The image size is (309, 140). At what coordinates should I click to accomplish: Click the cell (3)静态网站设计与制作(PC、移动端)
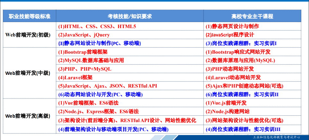130,43
